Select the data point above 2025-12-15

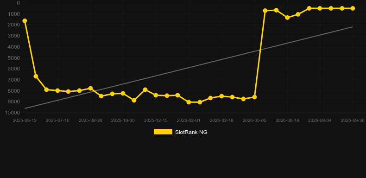click(x=156, y=95)
